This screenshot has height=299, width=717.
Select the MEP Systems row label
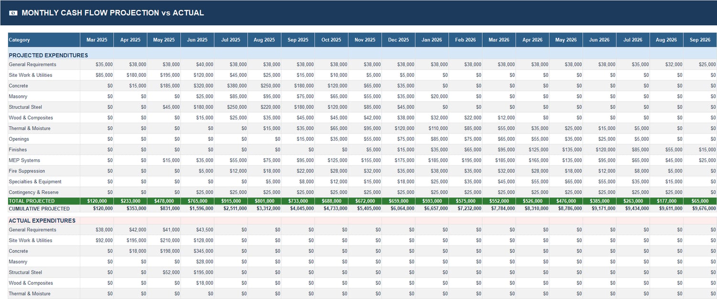click(24, 160)
